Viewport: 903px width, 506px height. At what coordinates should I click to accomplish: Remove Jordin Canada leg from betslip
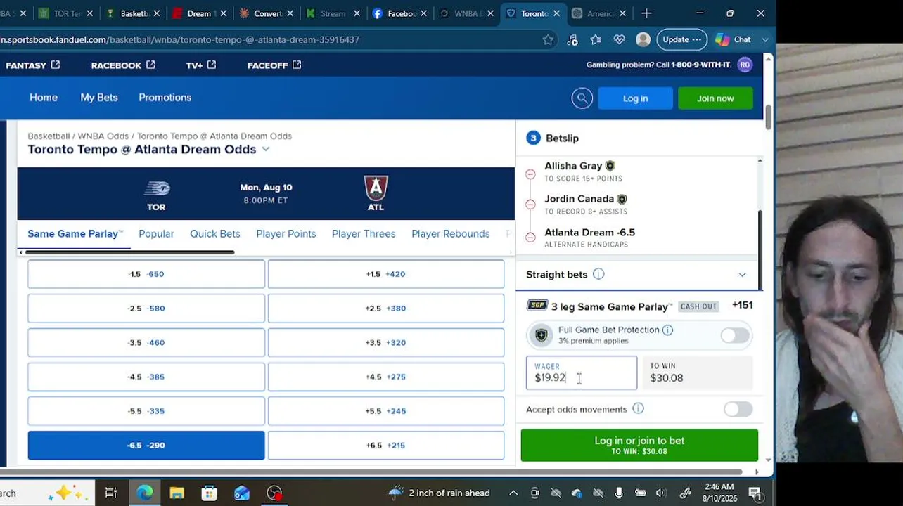point(530,205)
